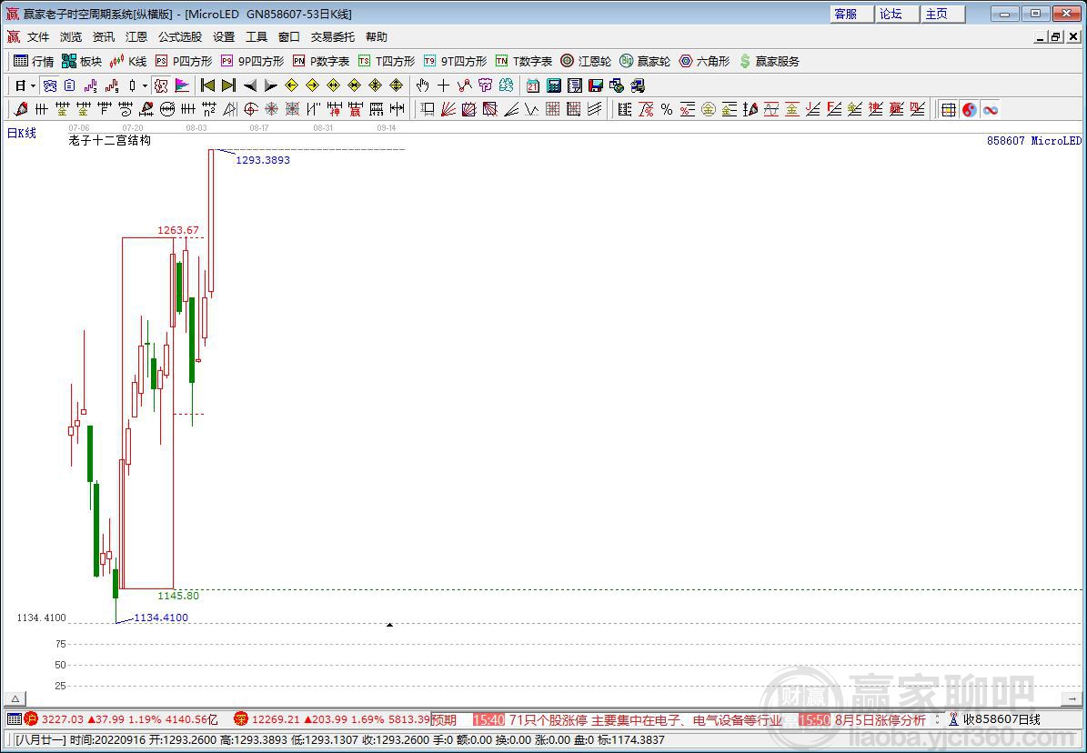Click the news ticker up/down stepper arrows
Screen dimensions: 1087x753
coord(937,720)
